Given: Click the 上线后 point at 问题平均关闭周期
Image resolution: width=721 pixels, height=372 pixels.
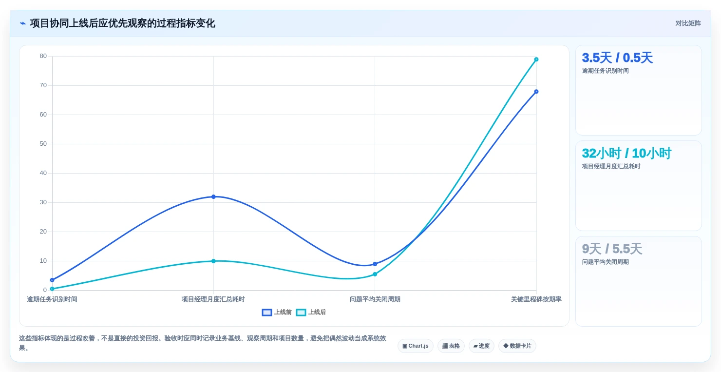Looking at the screenshot, I should 375,274.
